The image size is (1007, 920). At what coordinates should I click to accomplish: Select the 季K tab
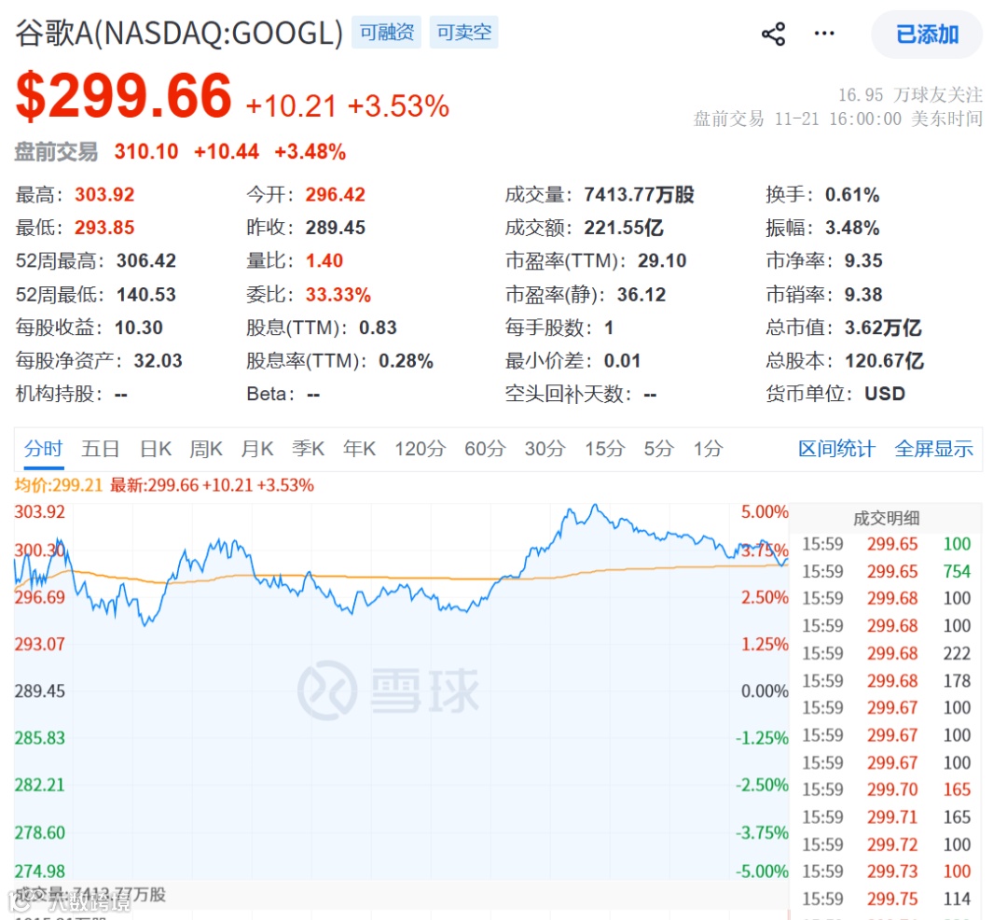tap(309, 449)
